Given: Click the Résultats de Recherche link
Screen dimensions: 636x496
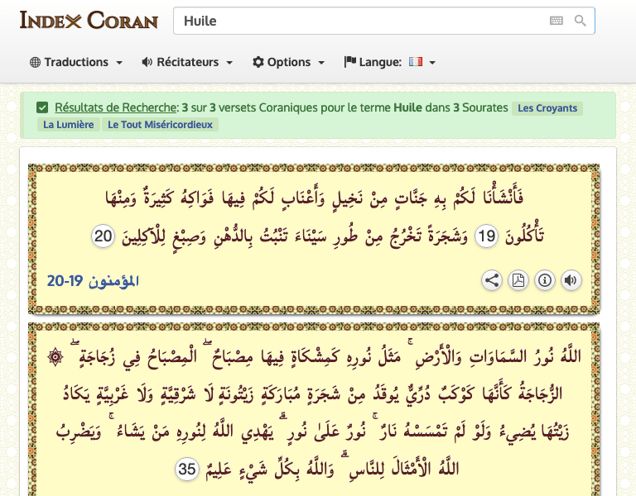Looking at the screenshot, I should point(116,107).
